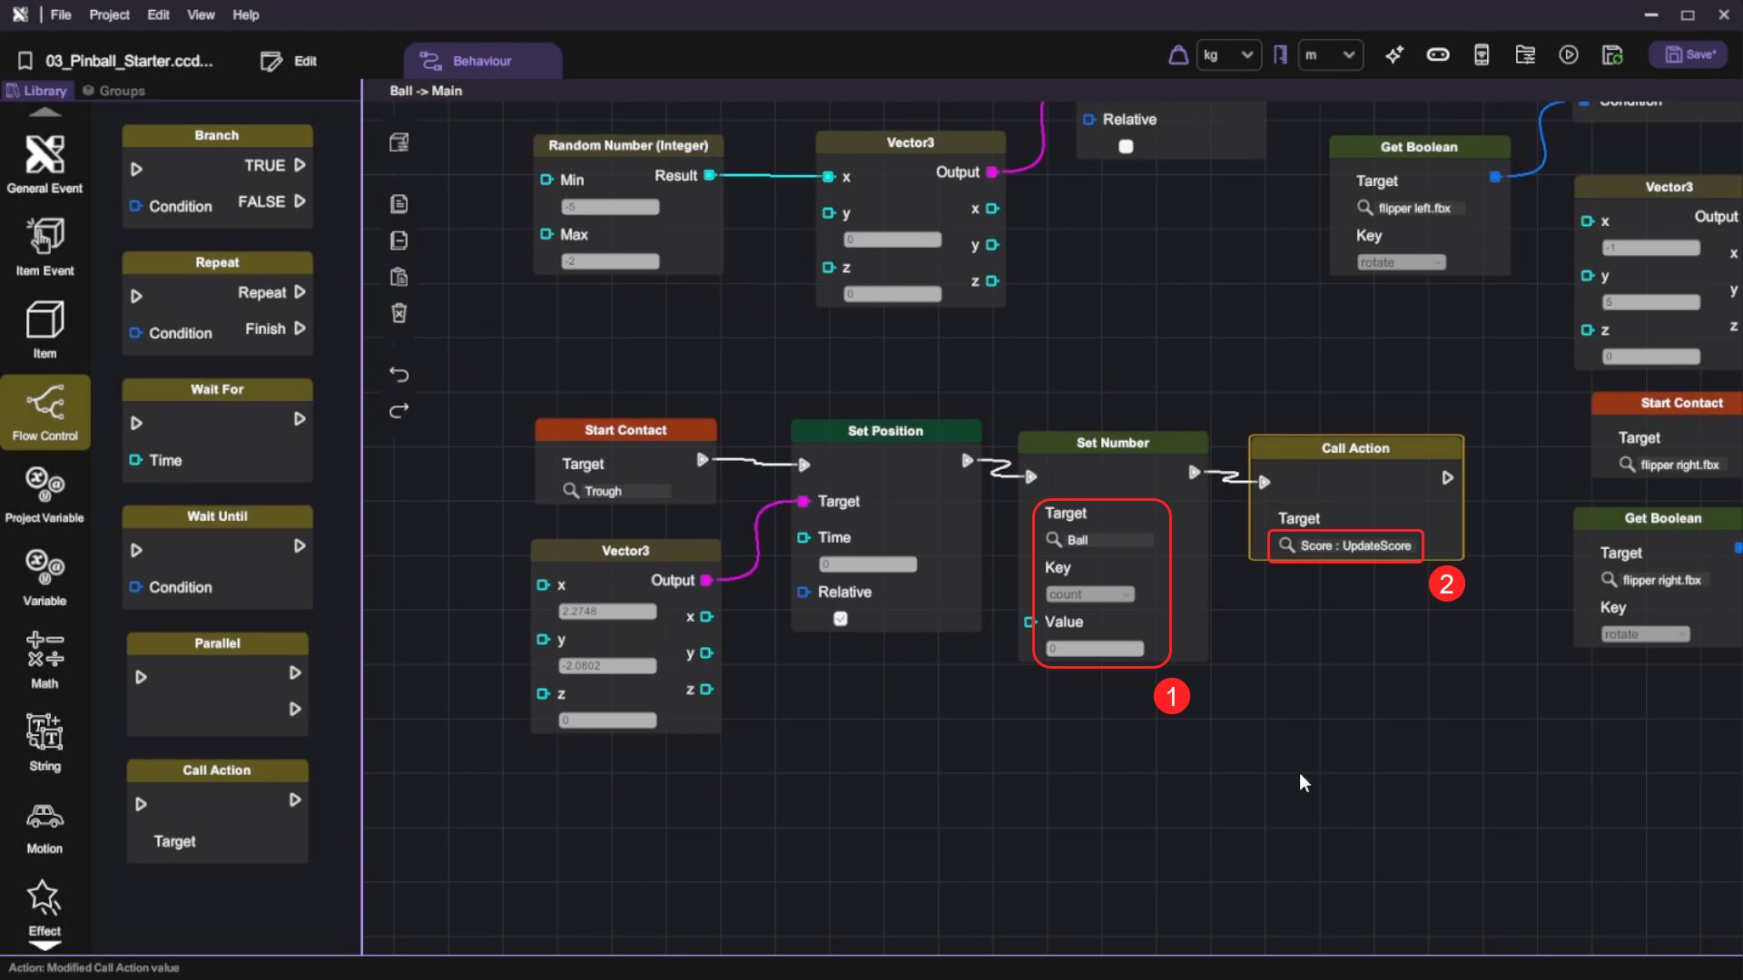The height and width of the screenshot is (980, 1743).
Task: Toggle the Relative checkbox at top node
Action: tap(1126, 146)
